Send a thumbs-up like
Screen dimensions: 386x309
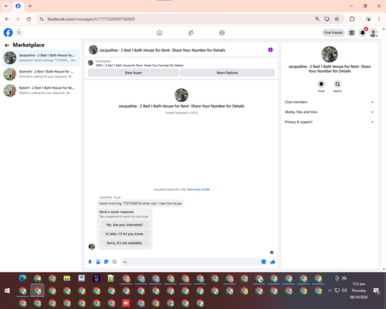point(273,262)
